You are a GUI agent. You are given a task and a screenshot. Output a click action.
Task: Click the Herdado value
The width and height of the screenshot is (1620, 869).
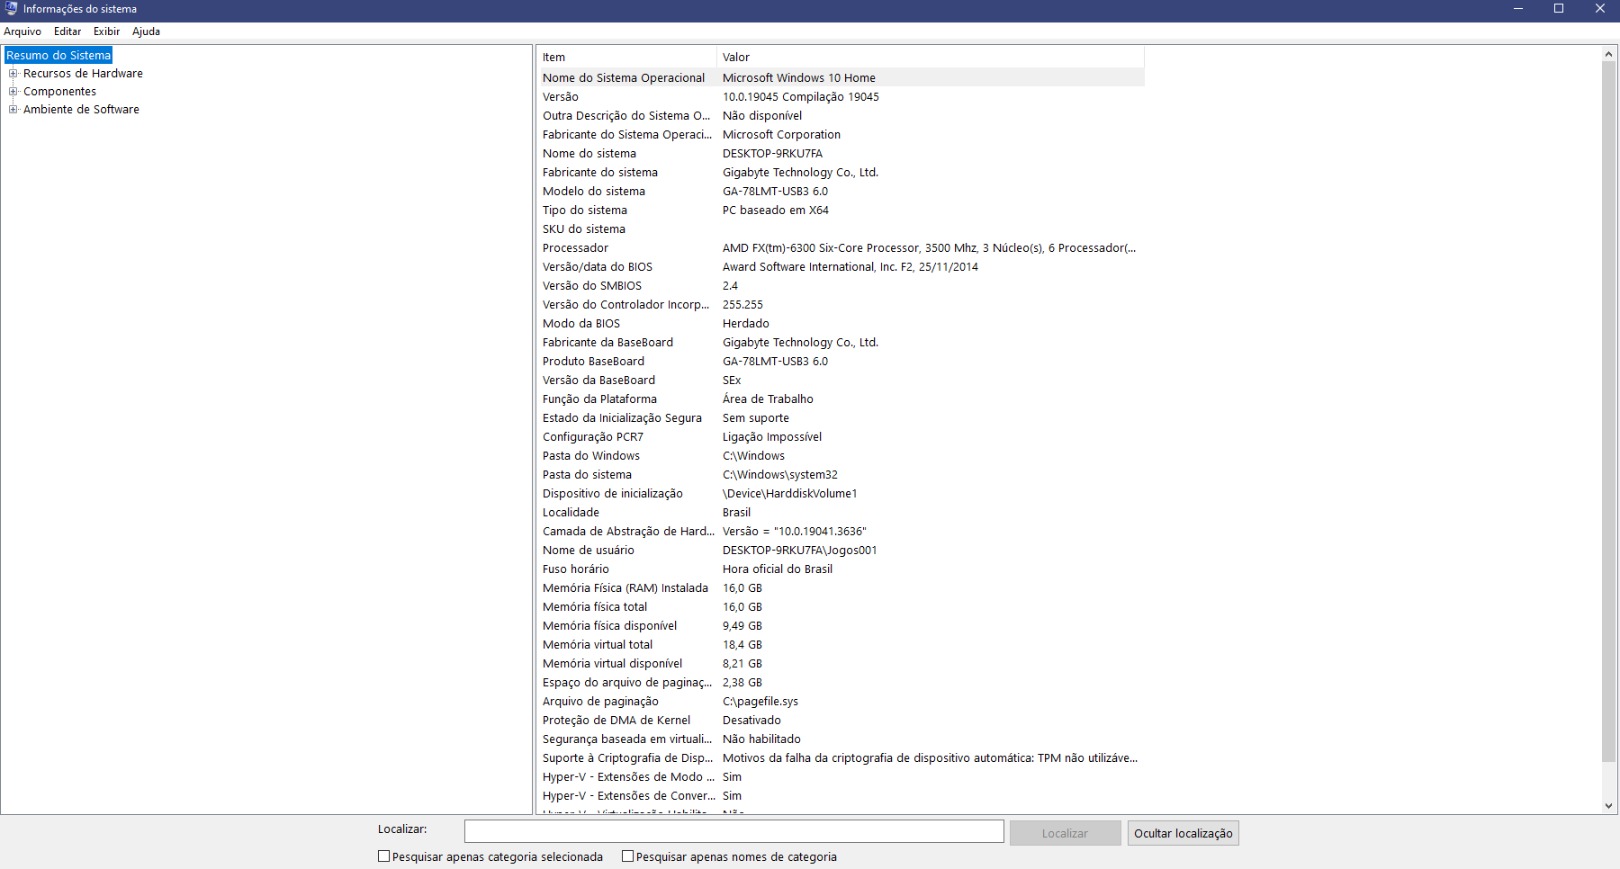745,324
